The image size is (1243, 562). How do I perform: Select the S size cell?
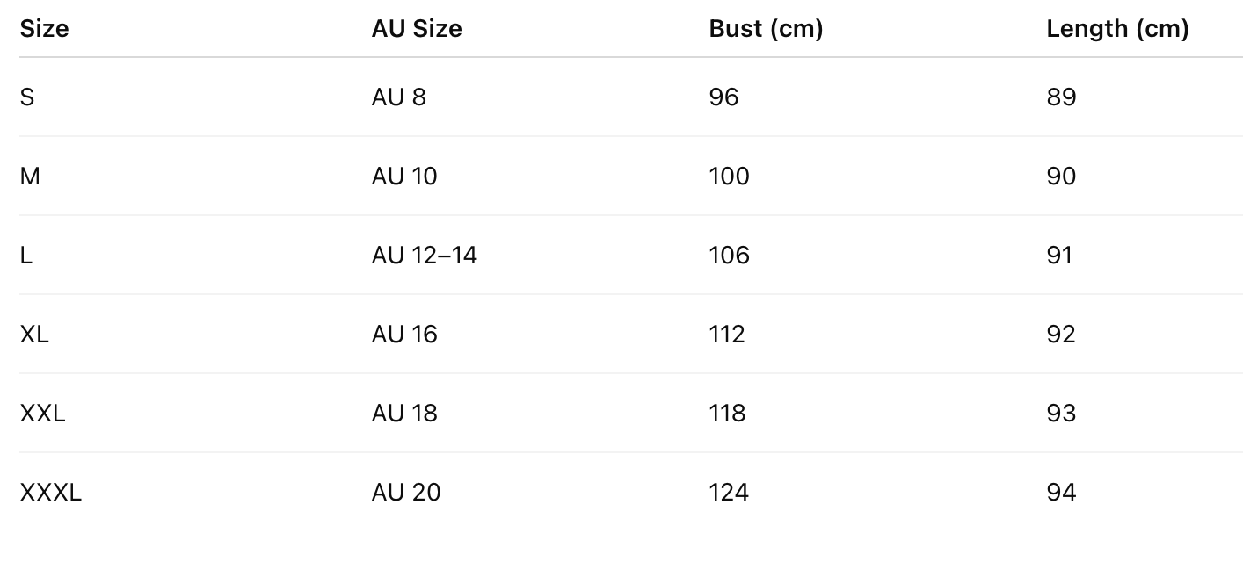point(27,97)
